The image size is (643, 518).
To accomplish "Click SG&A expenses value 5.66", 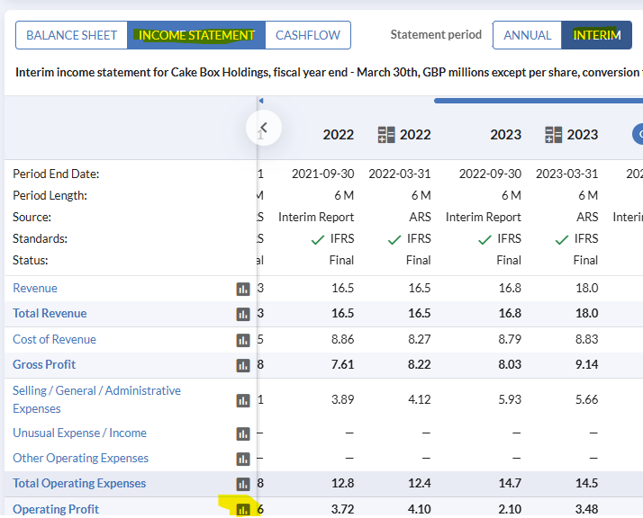I will pos(587,399).
